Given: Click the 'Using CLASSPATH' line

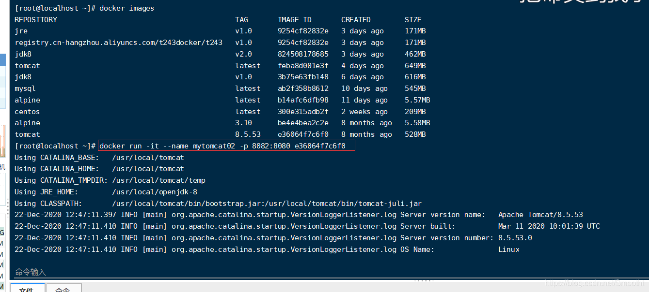Looking at the screenshot, I should coord(218,204).
